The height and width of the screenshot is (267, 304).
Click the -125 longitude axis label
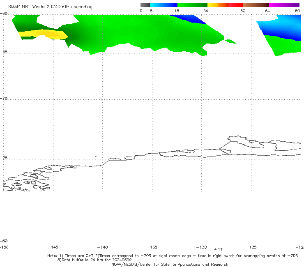(x=251, y=247)
